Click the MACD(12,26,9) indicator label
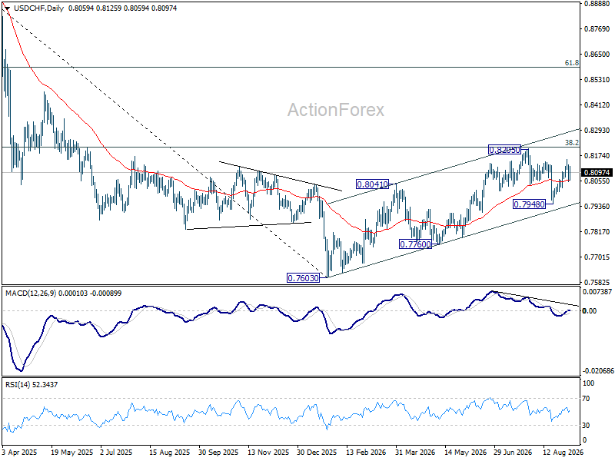The width and height of the screenshot is (615, 461). (x=31, y=294)
